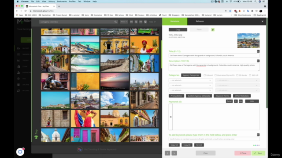Open the History menu in menu bar

click(52, 1)
